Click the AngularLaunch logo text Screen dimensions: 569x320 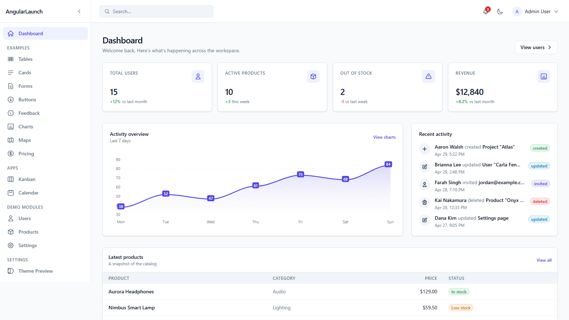24,11
